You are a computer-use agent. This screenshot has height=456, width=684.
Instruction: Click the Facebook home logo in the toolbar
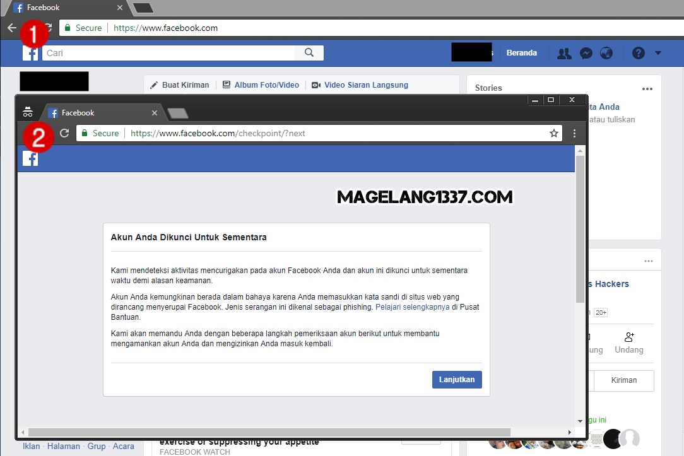click(30, 53)
